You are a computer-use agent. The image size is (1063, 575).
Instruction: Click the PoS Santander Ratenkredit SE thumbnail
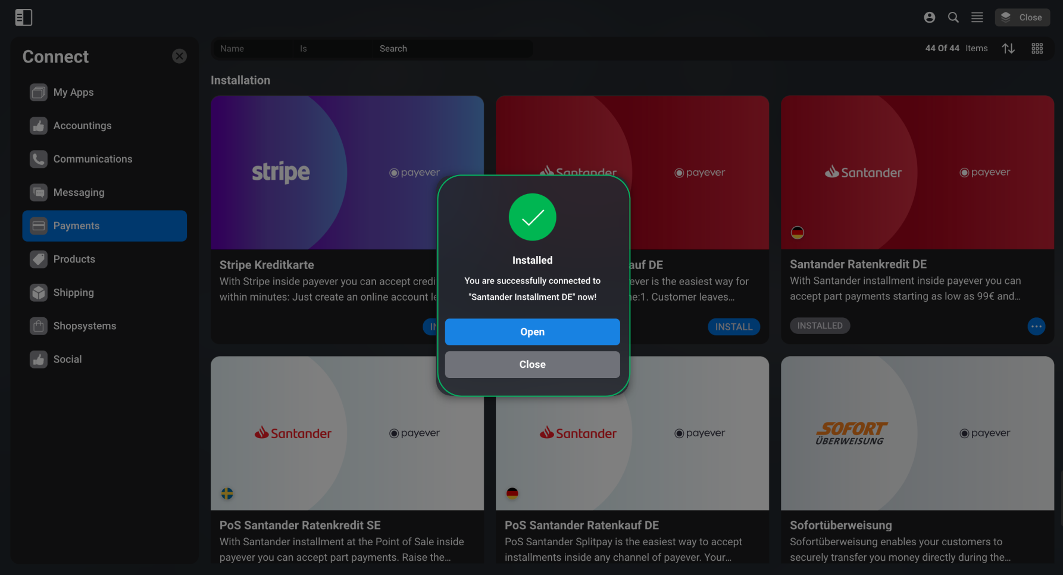pyautogui.click(x=347, y=433)
